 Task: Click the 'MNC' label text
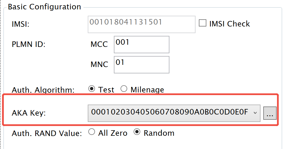point(99,65)
